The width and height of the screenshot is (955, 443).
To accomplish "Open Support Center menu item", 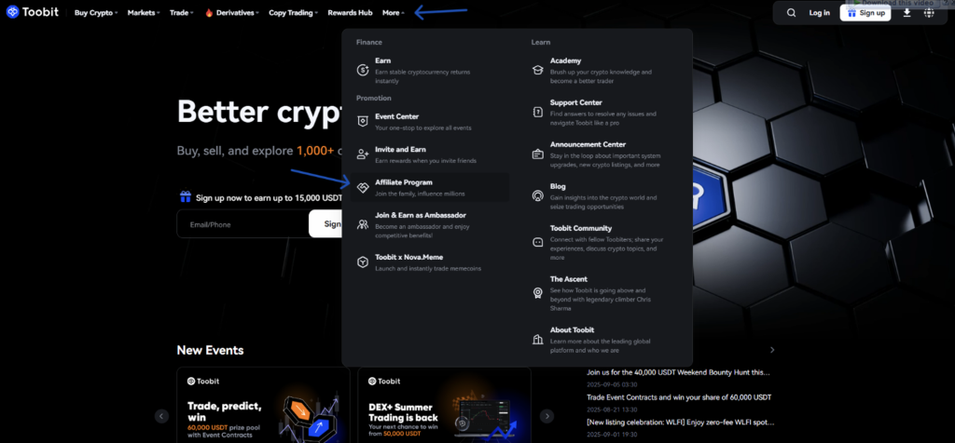I will click(x=604, y=112).
